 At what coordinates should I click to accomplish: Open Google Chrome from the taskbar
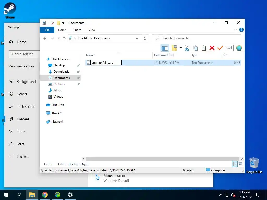(x=45, y=195)
